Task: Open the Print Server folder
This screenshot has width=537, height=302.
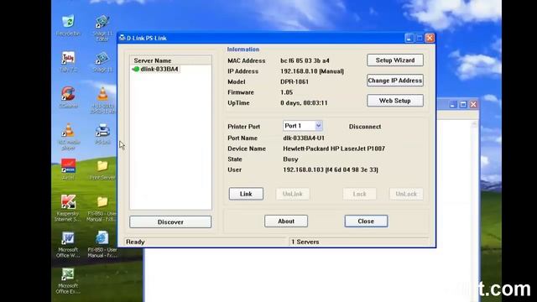Action: pyautogui.click(x=102, y=169)
